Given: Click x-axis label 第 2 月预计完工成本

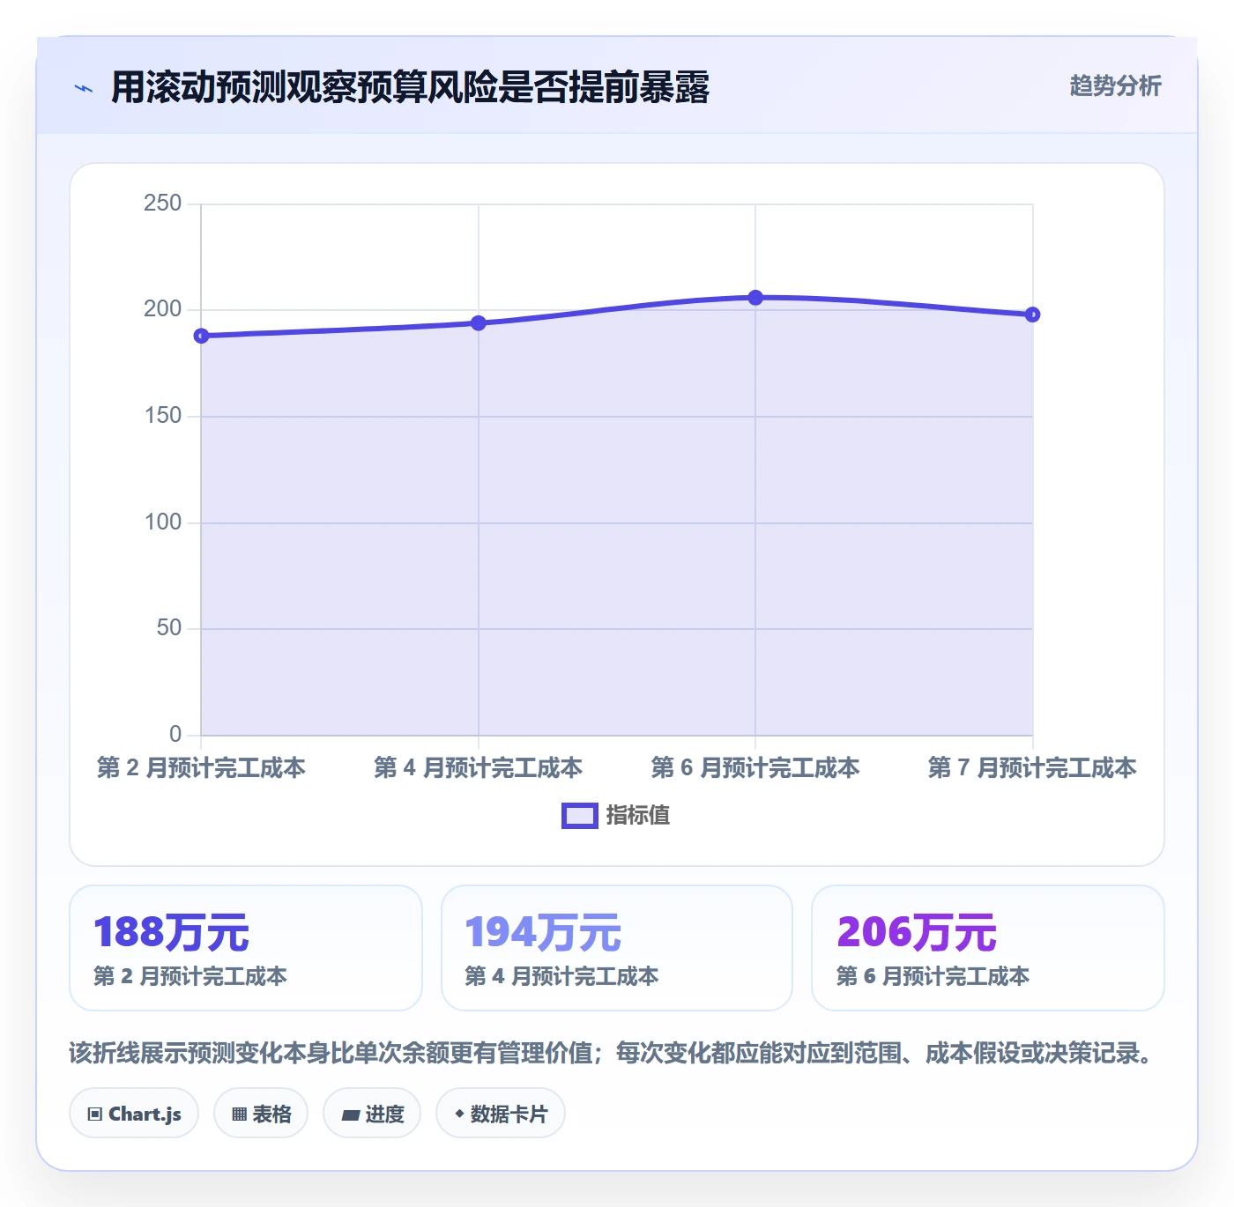Looking at the screenshot, I should coord(201,768).
